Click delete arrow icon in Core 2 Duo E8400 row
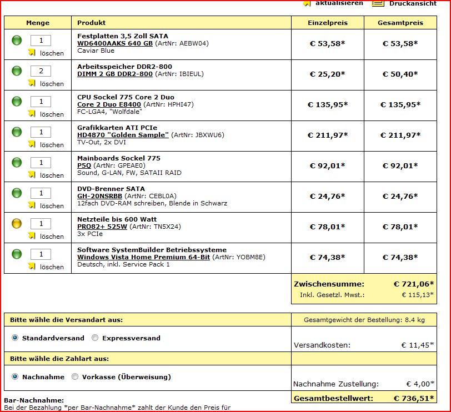451x412 pixels. pos(32,114)
